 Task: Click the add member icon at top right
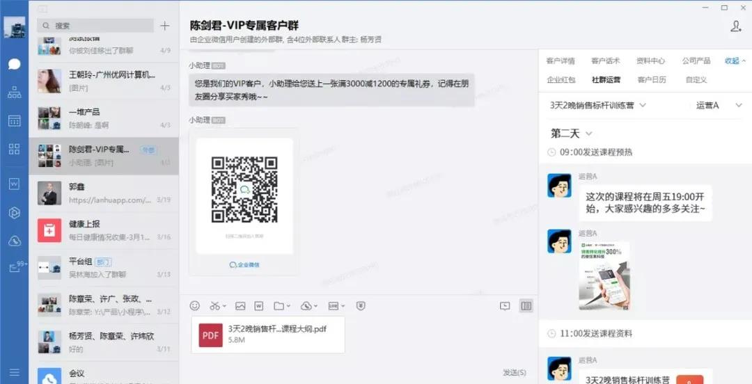pyautogui.click(x=735, y=26)
